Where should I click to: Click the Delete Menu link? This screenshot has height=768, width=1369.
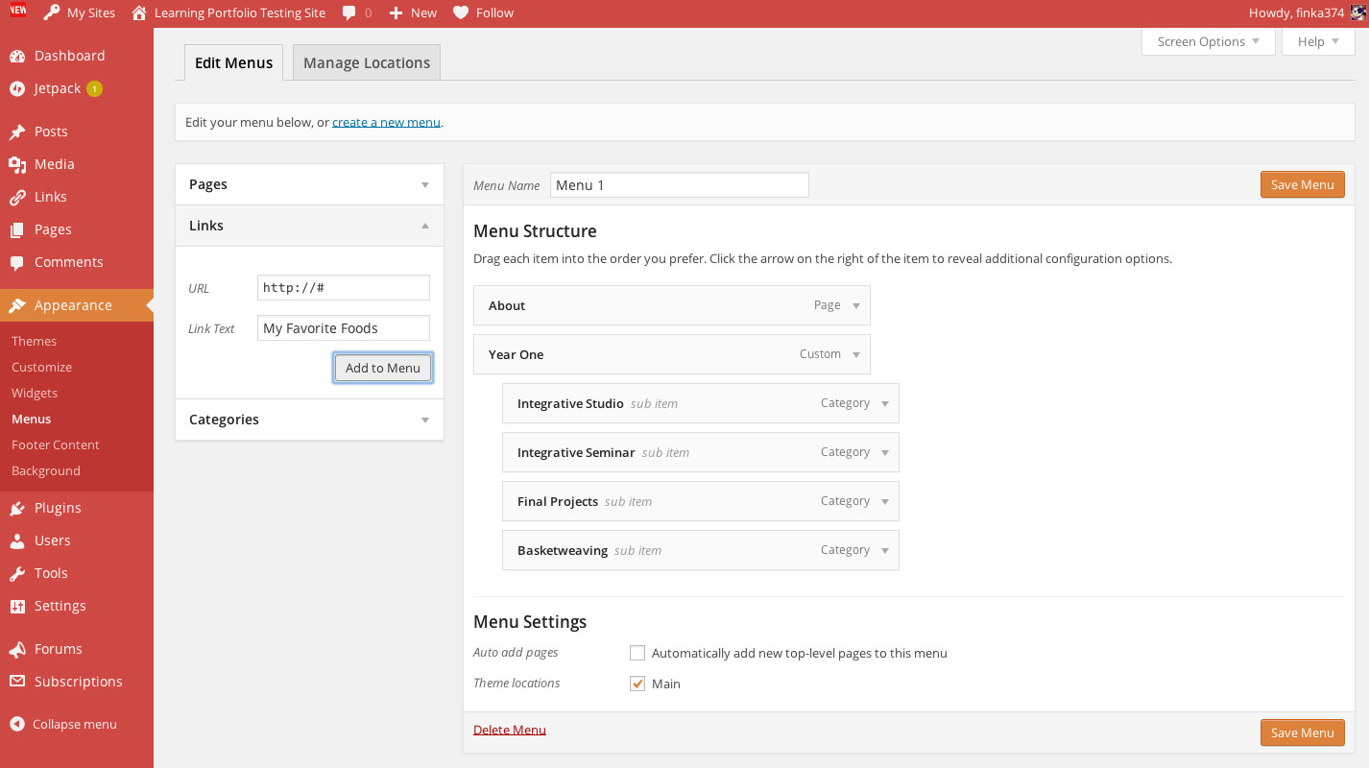click(x=510, y=730)
